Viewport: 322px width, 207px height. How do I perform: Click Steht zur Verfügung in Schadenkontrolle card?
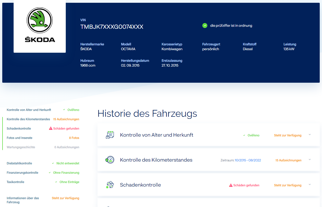[x=288, y=185]
